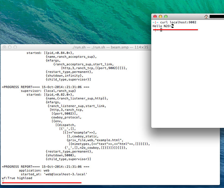Close the ./run.sh terminal window
The width and height of the screenshot is (224, 188).
pyautogui.click(x=4, y=47)
